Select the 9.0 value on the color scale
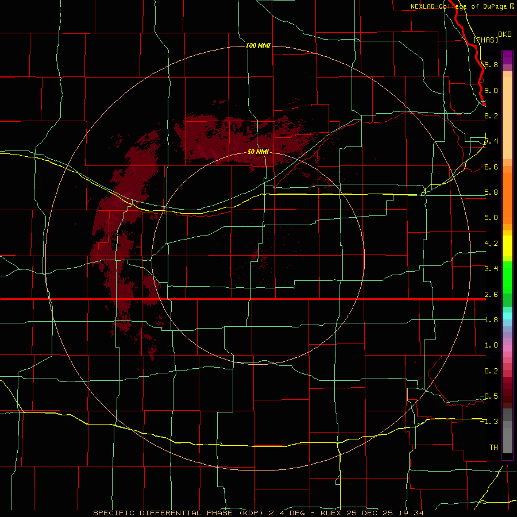Viewport: 517px width, 517px height. (x=491, y=90)
